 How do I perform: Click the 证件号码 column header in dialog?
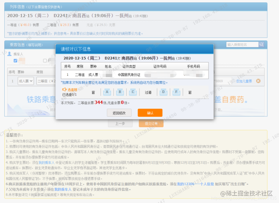160,67
